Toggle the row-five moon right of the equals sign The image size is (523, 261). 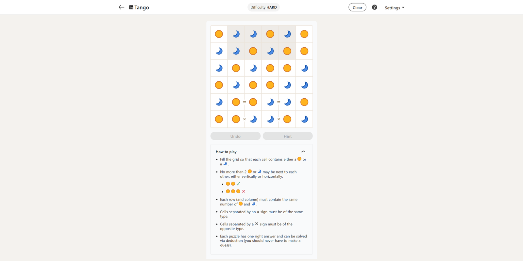[x=287, y=102]
